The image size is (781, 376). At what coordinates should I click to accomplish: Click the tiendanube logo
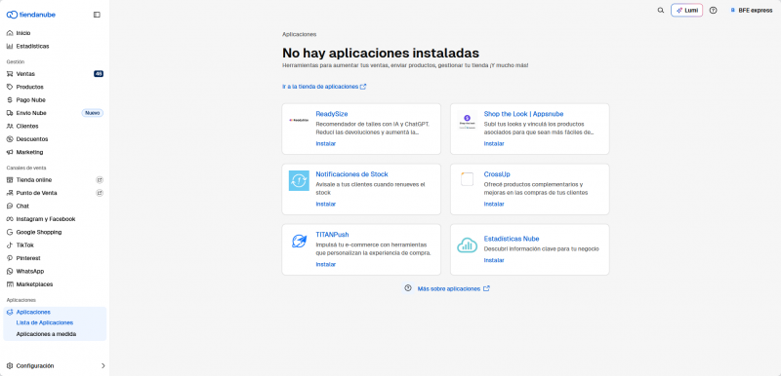[31, 15]
